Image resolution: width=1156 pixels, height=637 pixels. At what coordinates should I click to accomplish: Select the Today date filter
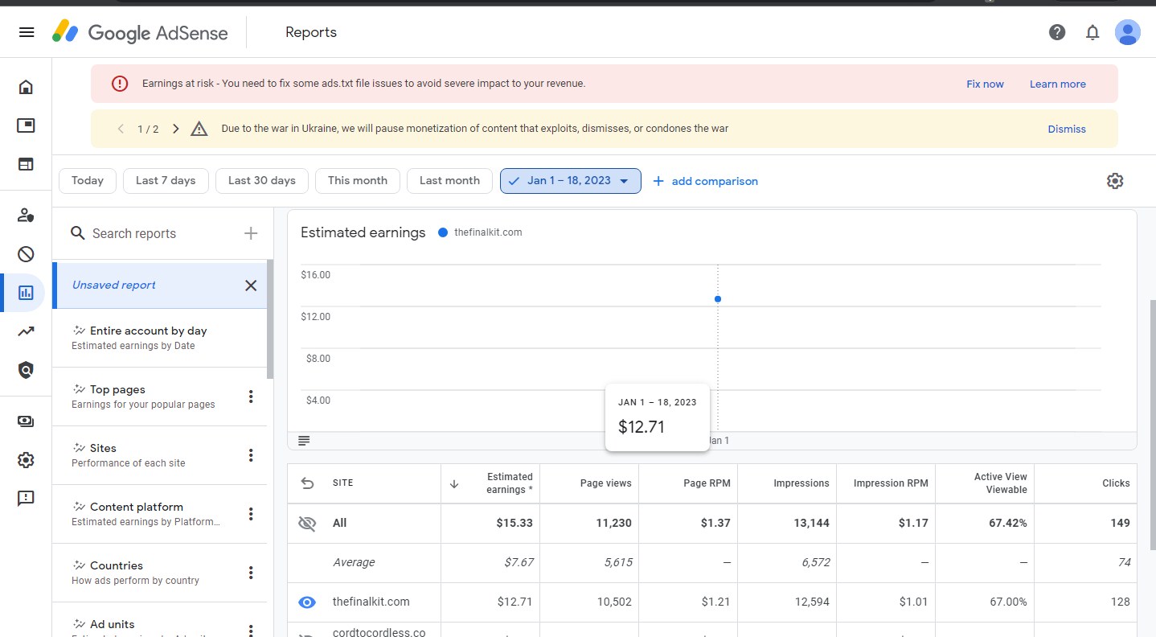(88, 181)
